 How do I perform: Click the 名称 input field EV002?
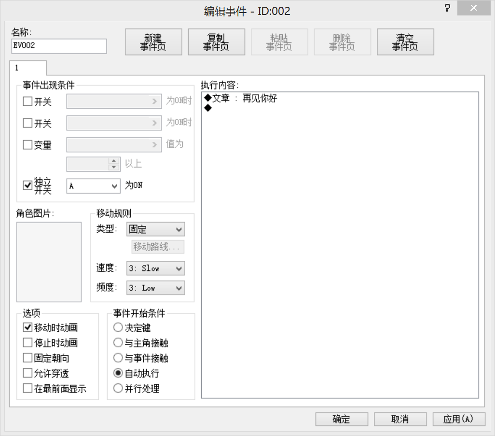pos(59,46)
